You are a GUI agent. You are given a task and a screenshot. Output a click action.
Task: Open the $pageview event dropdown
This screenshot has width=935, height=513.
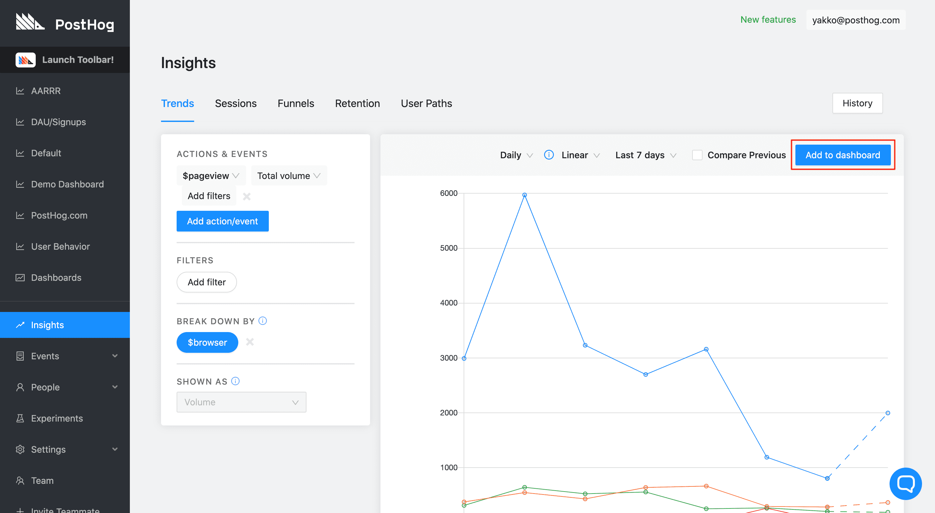211,176
